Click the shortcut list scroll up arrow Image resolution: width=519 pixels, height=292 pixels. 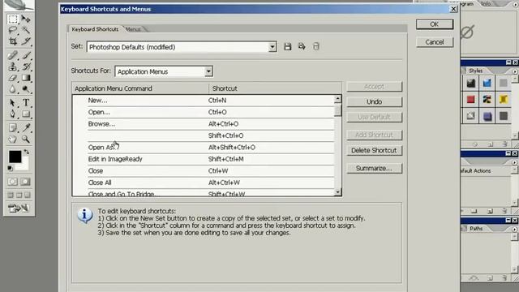pyautogui.click(x=337, y=99)
